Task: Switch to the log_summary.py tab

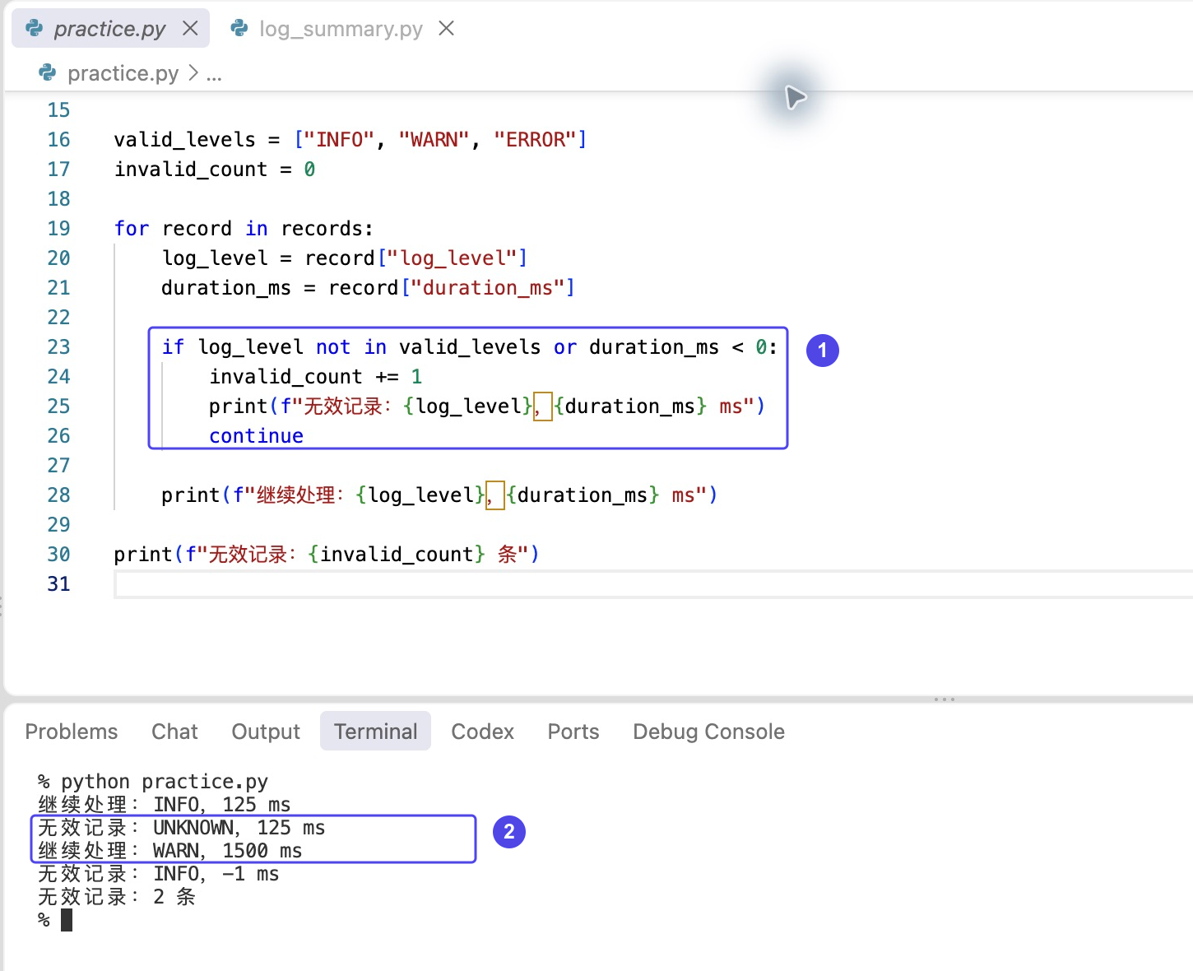Action: pos(341,29)
